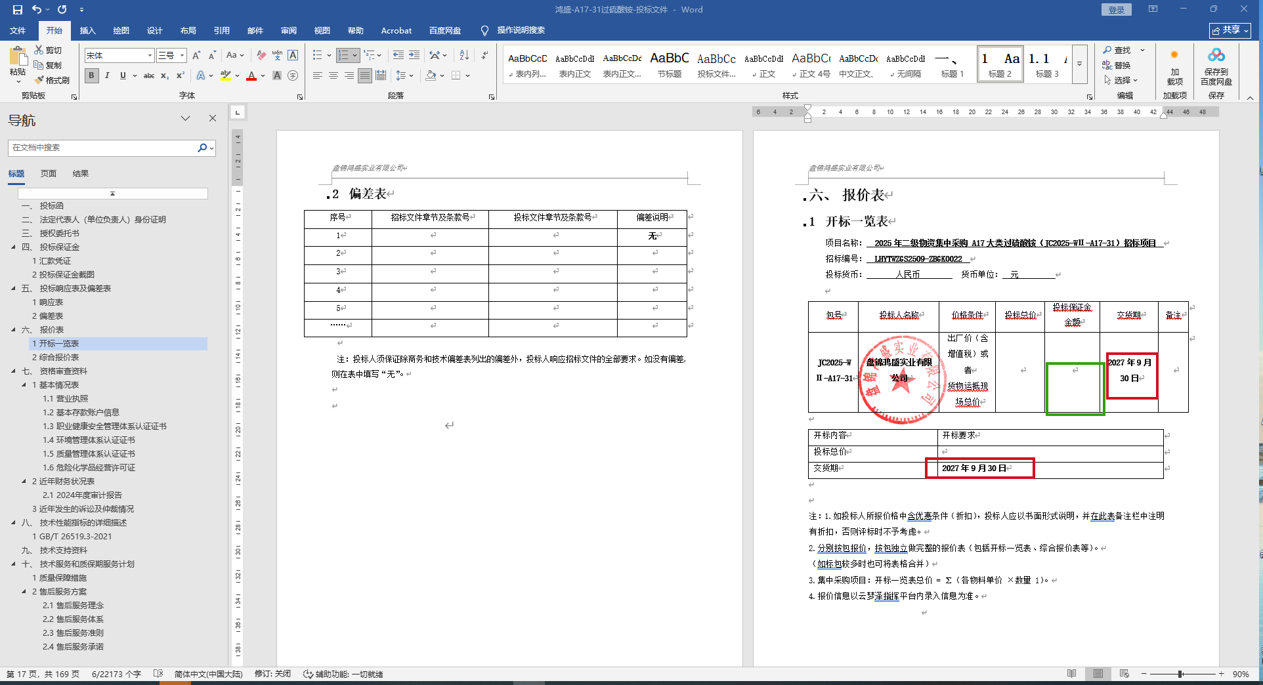The height and width of the screenshot is (685, 1263).
Task: Open the Acrobat ribbon tab
Action: pyautogui.click(x=396, y=30)
